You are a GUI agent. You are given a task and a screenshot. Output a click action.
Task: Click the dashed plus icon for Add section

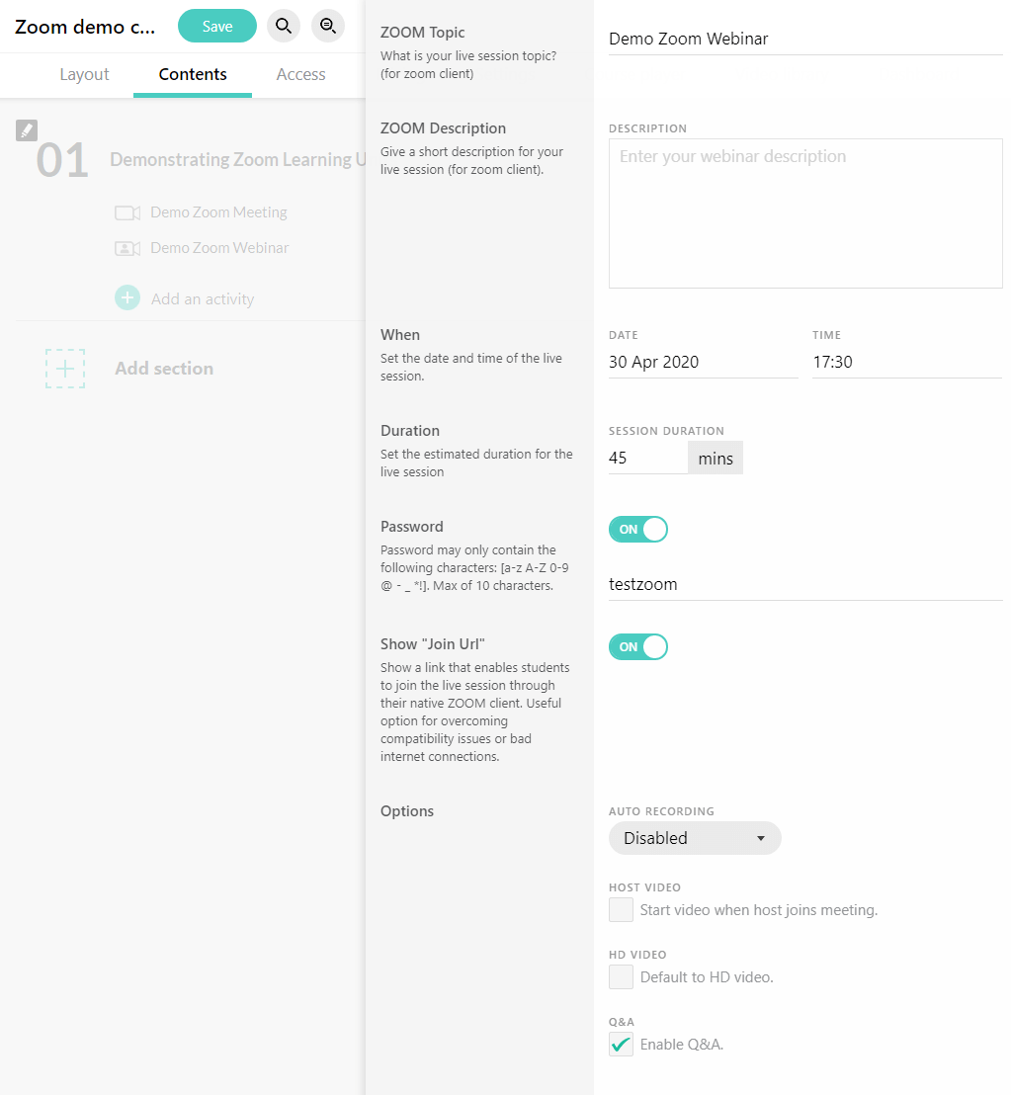65,369
